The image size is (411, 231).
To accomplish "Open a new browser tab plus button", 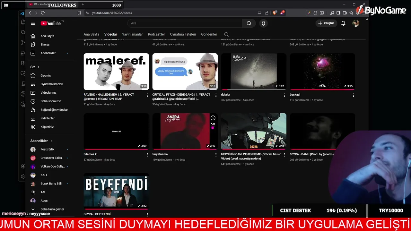I will [83, 4].
